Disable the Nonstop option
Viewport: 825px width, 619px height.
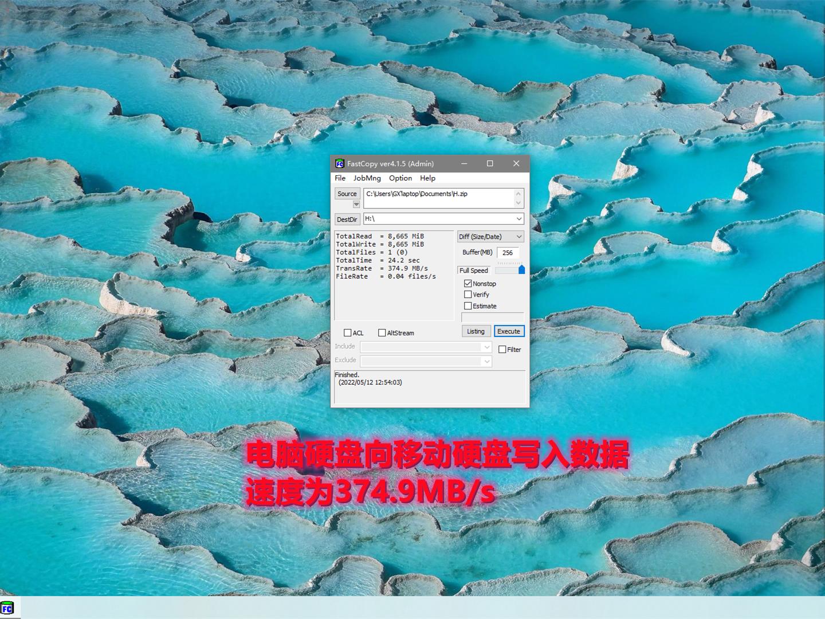tap(469, 283)
